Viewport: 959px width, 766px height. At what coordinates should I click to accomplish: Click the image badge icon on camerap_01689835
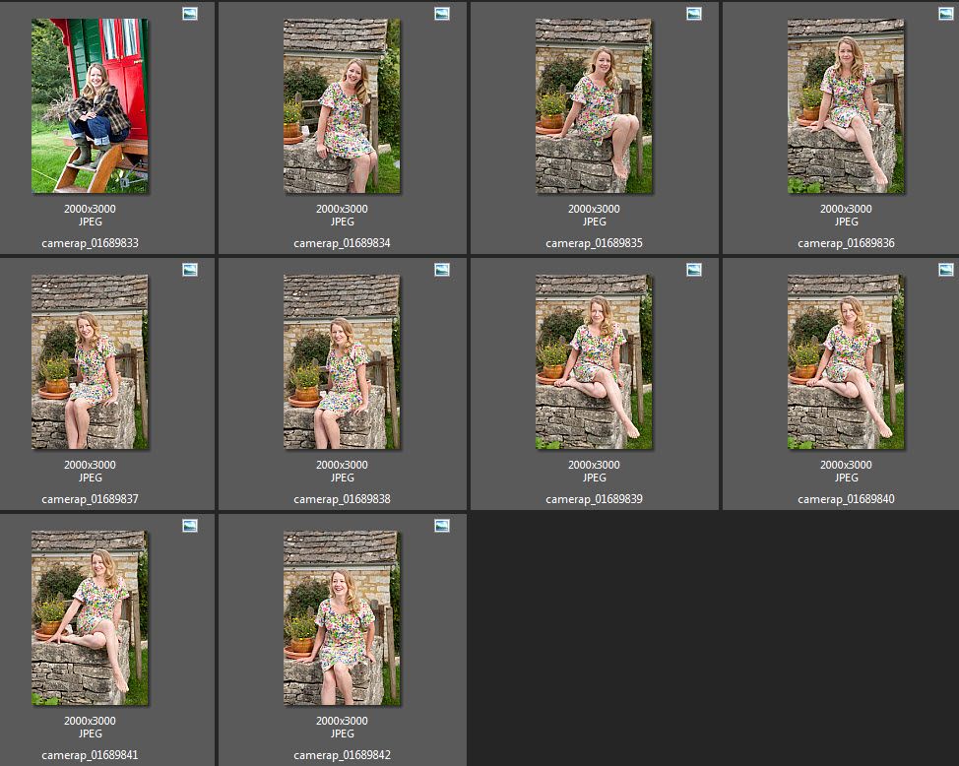coord(694,14)
